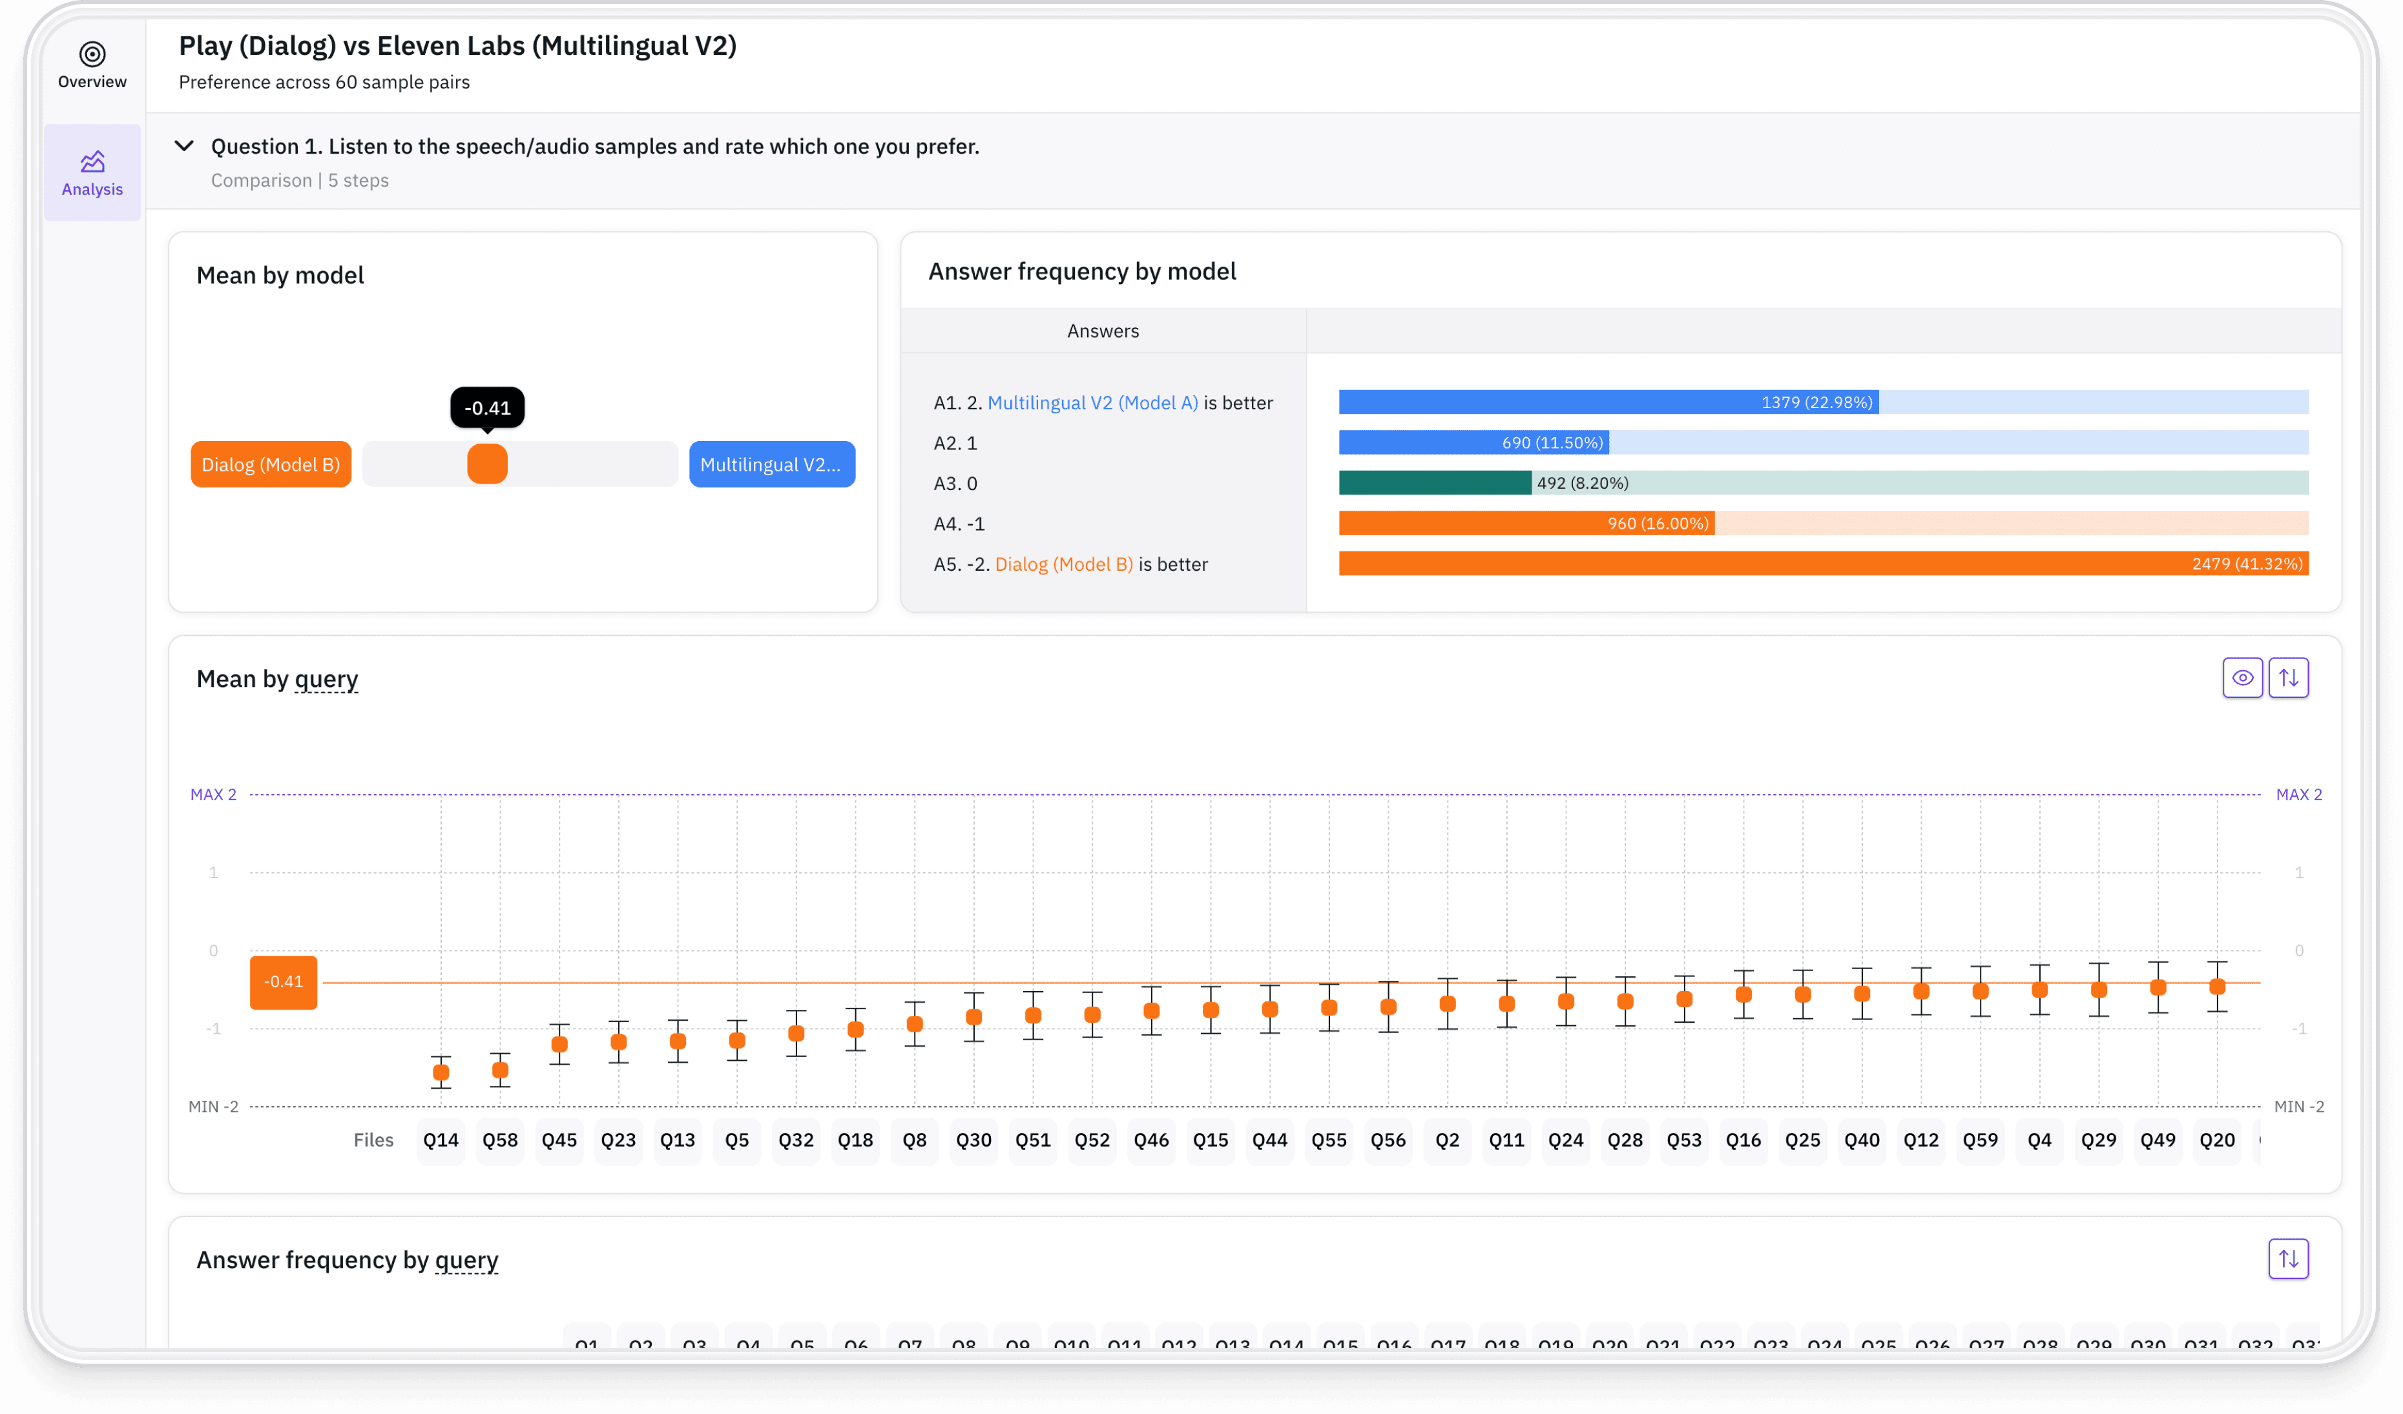The height and width of the screenshot is (1414, 2403).
Task: Click the 690 (11.50%) bar
Action: coord(1474,442)
